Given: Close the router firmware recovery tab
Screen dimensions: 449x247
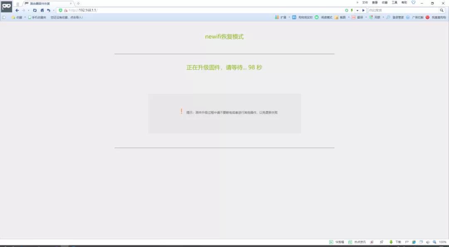Looking at the screenshot, I should pyautogui.click(x=71, y=3).
